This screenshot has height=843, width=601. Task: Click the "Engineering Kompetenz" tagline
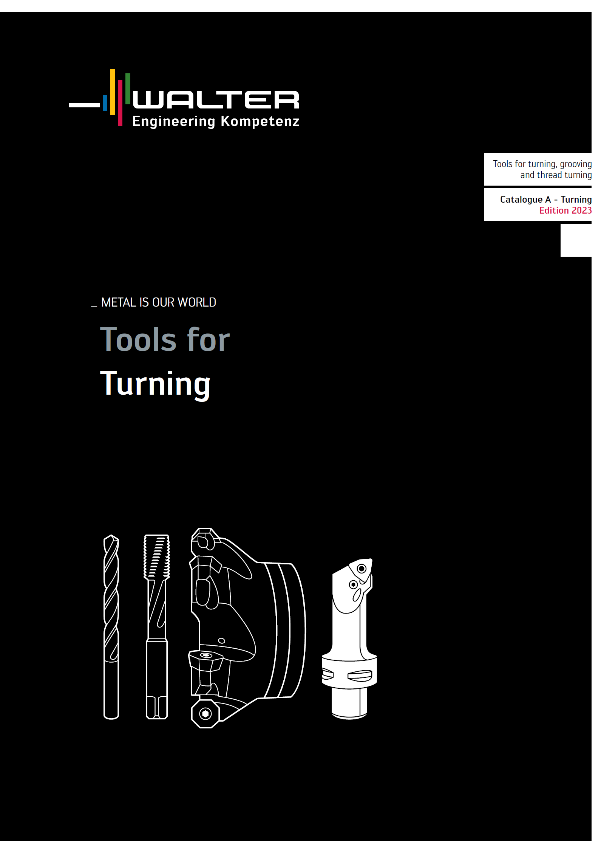point(216,121)
